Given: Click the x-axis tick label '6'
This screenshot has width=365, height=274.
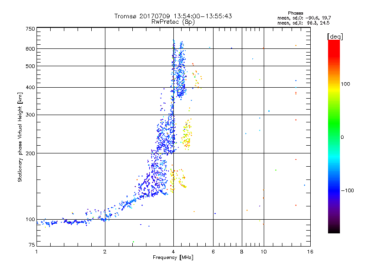Looking at the screenshot, I should pos(213,252).
